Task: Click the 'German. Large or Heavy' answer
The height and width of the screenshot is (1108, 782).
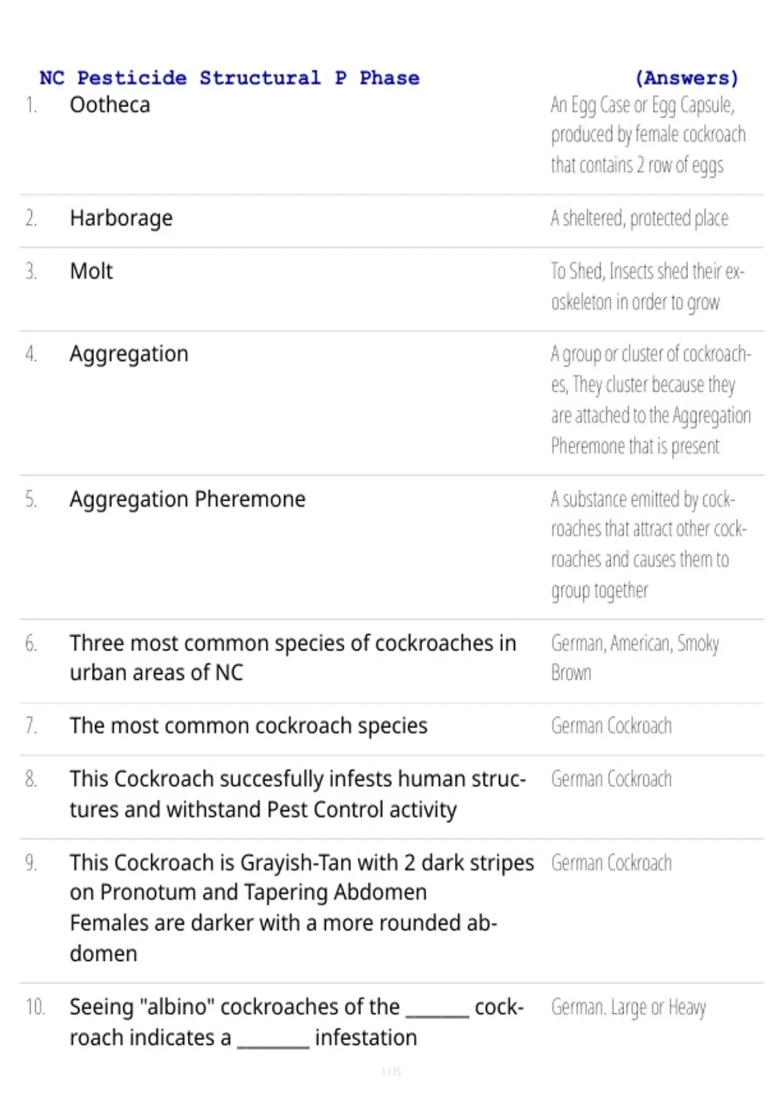Action: pyautogui.click(x=628, y=1008)
